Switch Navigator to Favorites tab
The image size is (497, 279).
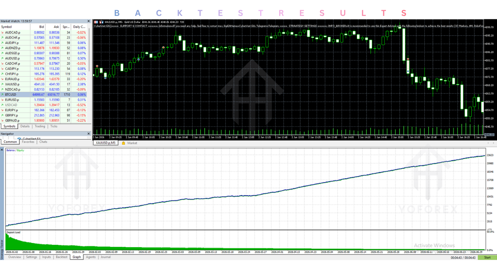coord(28,142)
